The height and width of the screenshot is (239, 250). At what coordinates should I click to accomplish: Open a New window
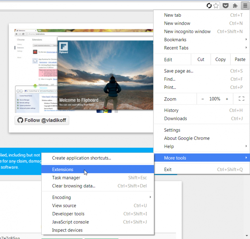202,23
